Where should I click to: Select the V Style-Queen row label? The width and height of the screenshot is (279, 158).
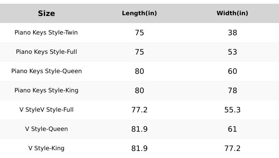pyautogui.click(x=46, y=129)
